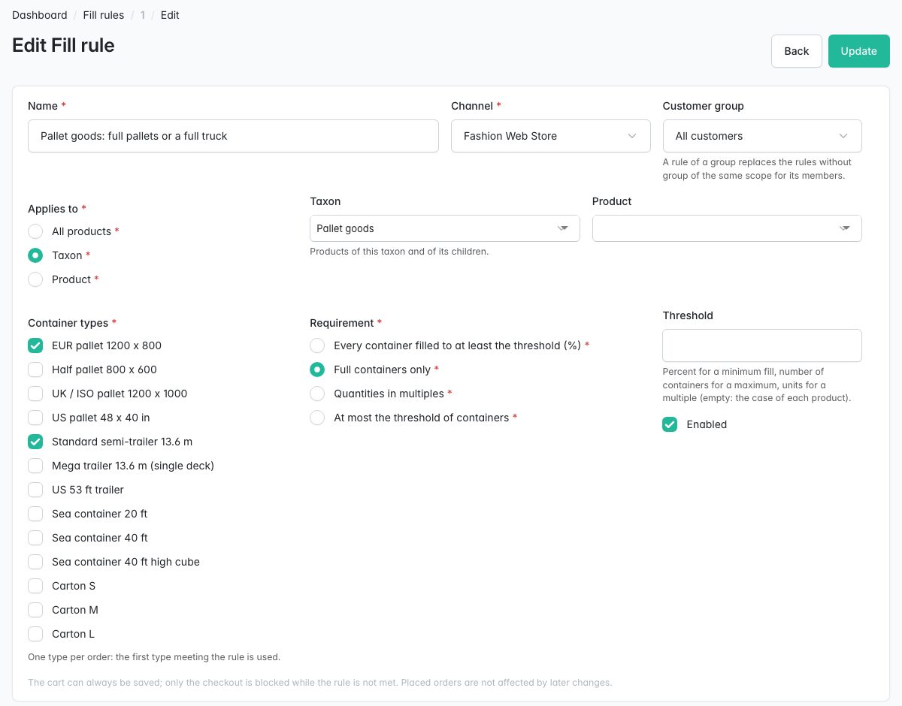Viewport: 902px width, 706px height.
Task: Select the Taxon radio button
Action: pyautogui.click(x=35, y=255)
